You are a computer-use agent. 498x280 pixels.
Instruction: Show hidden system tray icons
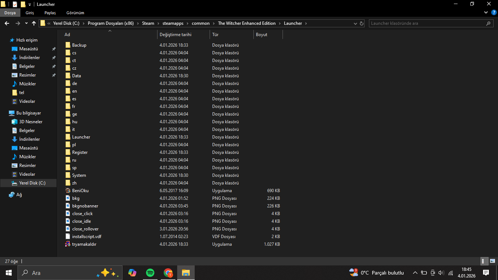pyautogui.click(x=415, y=273)
